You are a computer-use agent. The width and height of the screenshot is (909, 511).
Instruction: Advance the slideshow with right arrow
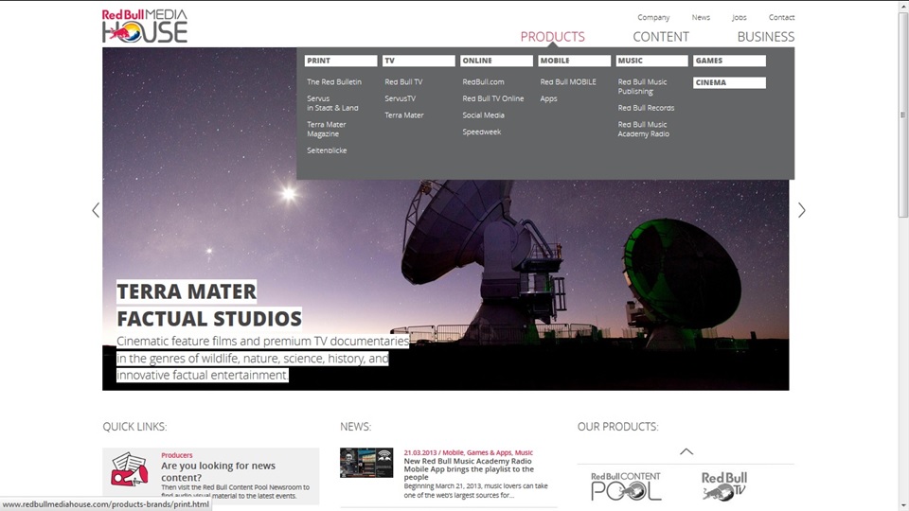click(801, 210)
